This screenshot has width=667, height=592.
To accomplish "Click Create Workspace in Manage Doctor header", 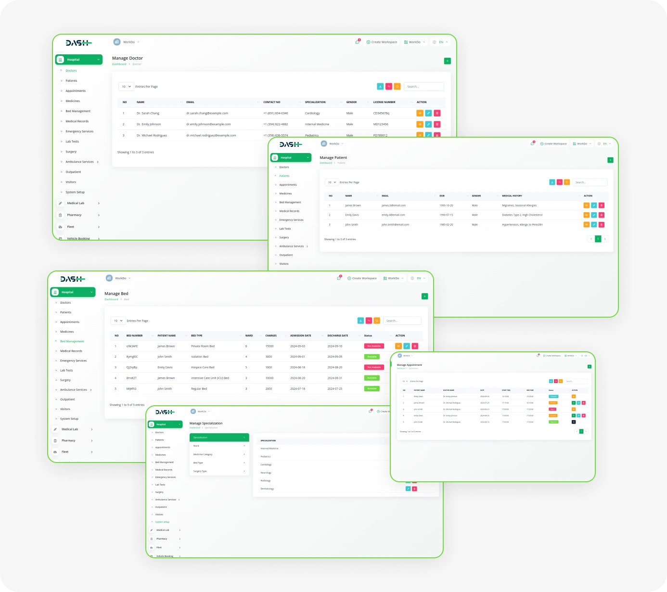I will click(382, 42).
